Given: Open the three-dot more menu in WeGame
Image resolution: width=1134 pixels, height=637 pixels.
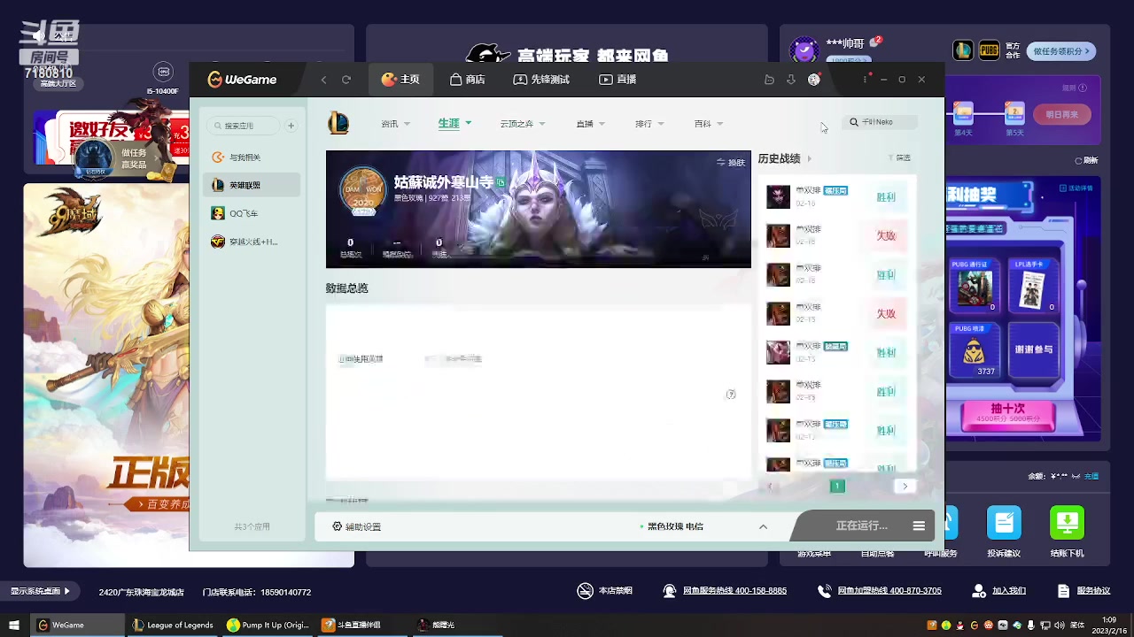Looking at the screenshot, I should (x=865, y=80).
